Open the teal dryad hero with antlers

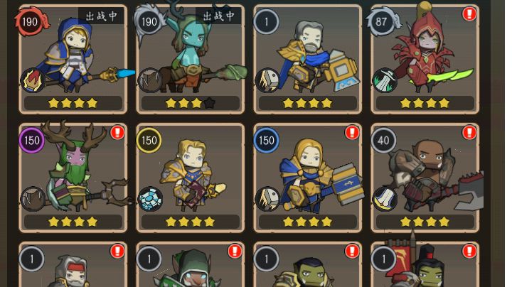point(191,60)
